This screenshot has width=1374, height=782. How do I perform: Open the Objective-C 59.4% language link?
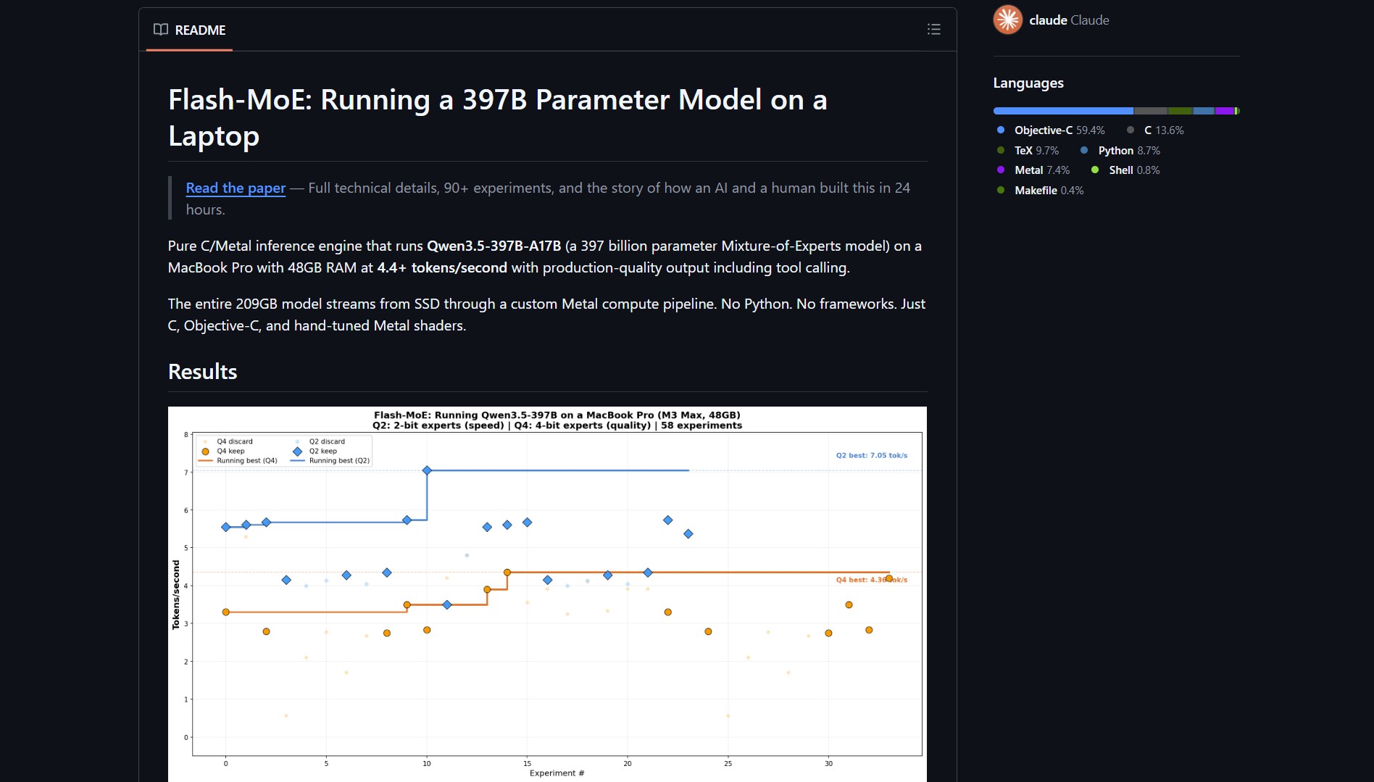1059,130
